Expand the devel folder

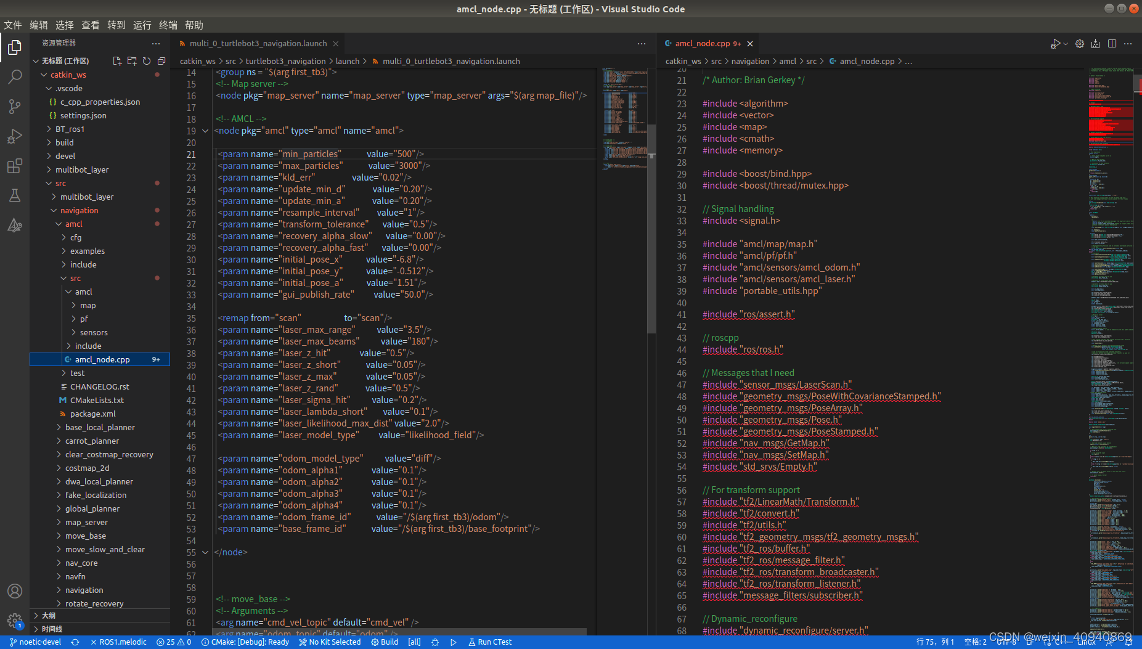click(x=65, y=156)
